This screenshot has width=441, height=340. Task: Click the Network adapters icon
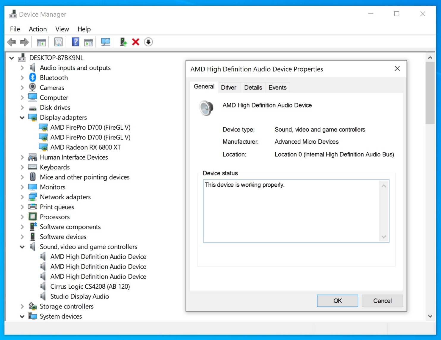32,197
